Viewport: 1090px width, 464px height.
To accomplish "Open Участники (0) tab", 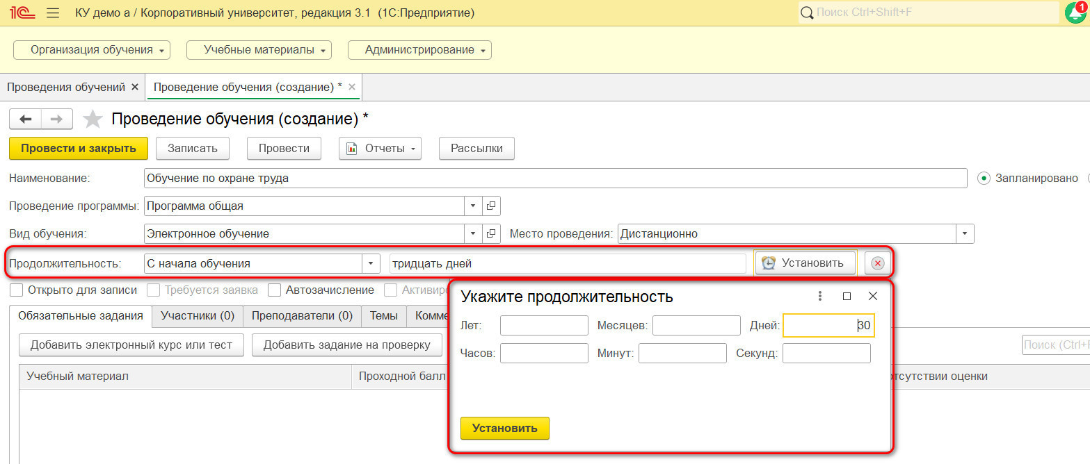I will tap(198, 315).
